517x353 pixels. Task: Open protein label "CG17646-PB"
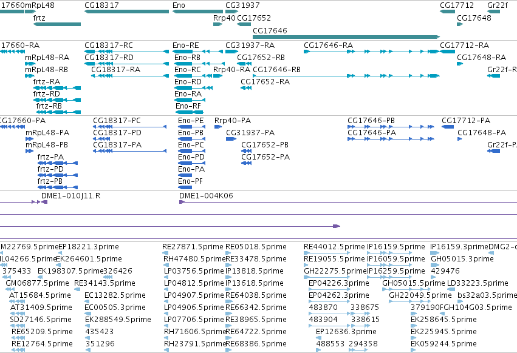point(371,121)
